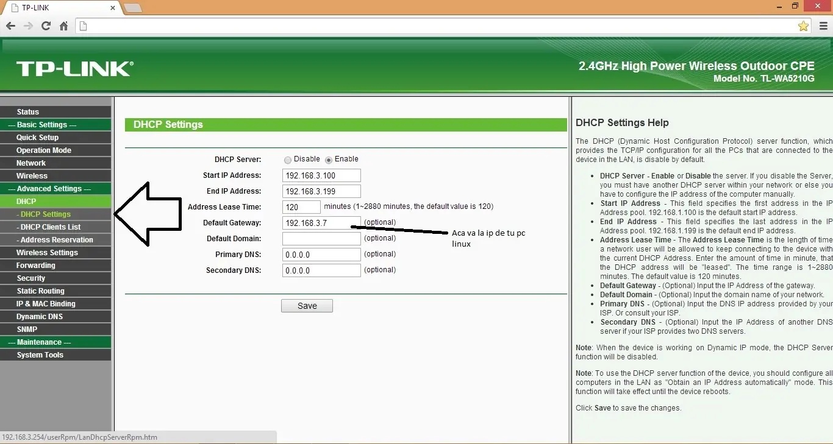The image size is (833, 444).
Task: Click the browser forward arrow
Action: point(28,26)
